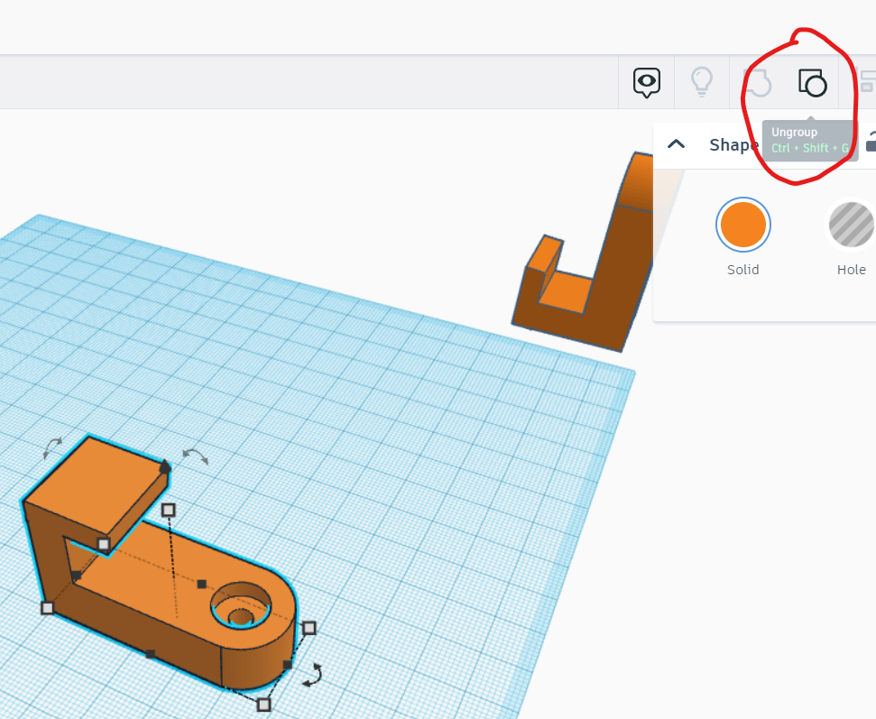
Task: Click the black top height handle
Action: pyautogui.click(x=167, y=467)
